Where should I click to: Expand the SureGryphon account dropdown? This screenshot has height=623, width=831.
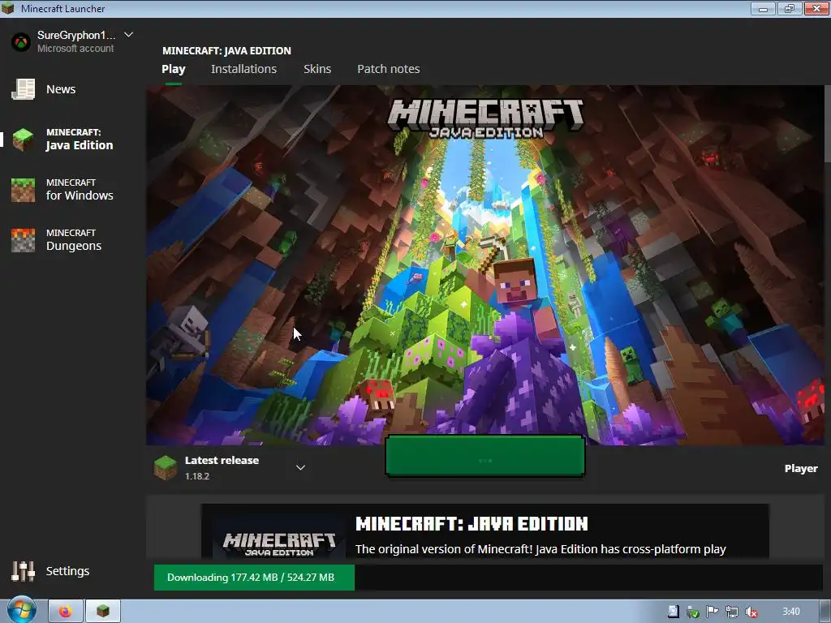[128, 35]
